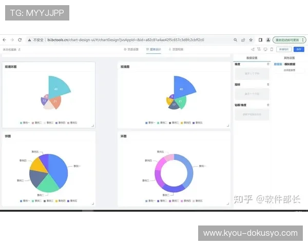308x246 pixels.
Task: Switch to 页面设置 tab
Action: tap(131, 49)
